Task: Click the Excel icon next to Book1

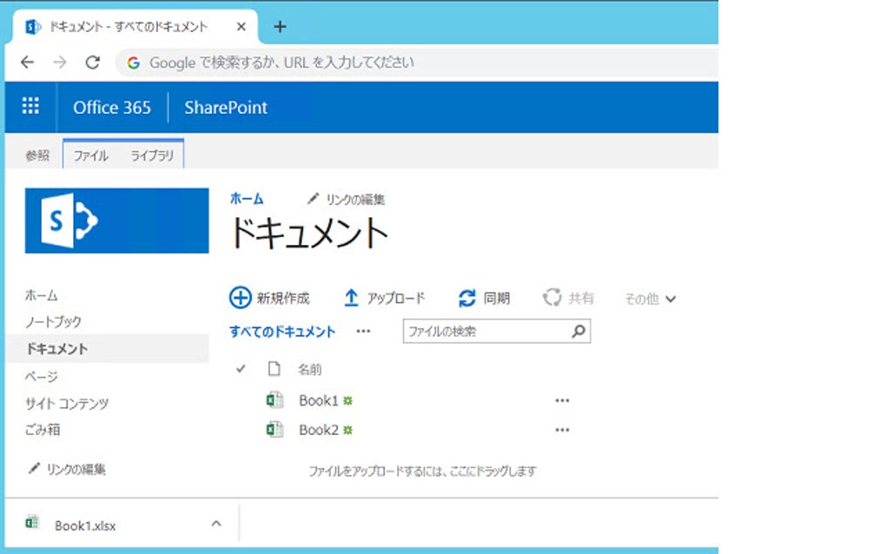Action: point(275,399)
